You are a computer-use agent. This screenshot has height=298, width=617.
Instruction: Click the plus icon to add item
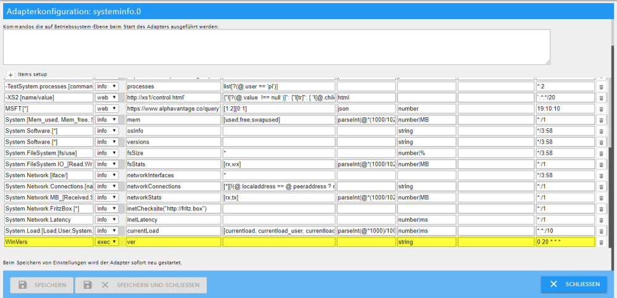(x=10, y=74)
